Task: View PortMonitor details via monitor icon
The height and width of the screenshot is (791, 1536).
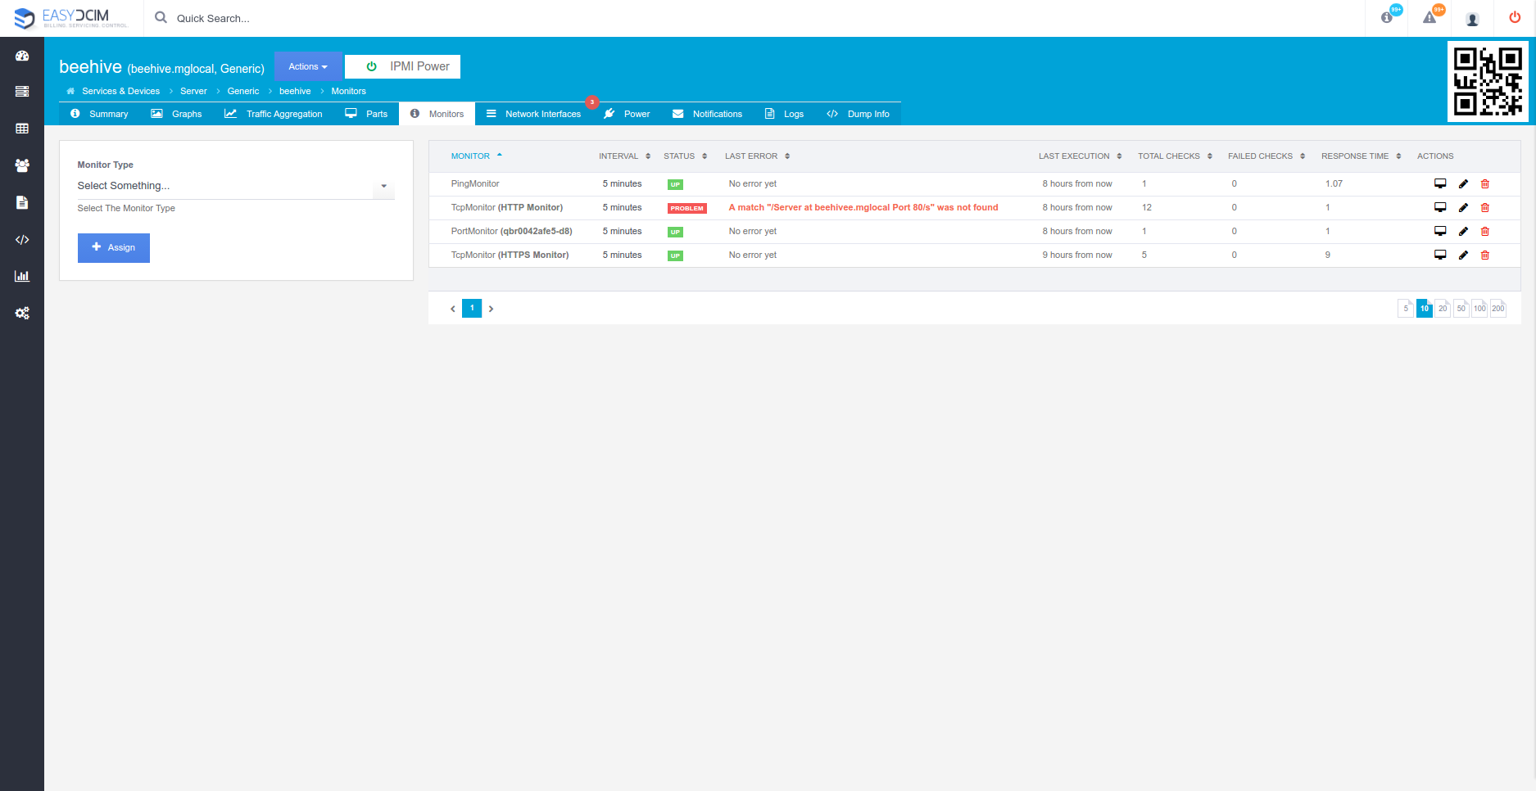Action: pos(1440,232)
